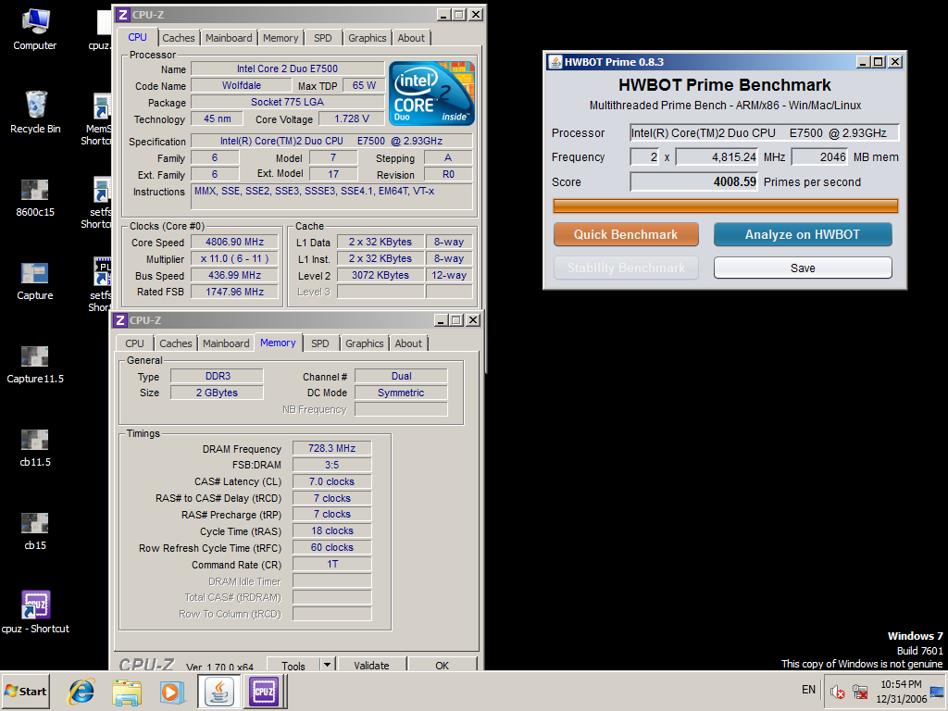Viewport: 948px width, 711px height.
Task: Click the 4,815.24 MHz frequency field
Action: tap(717, 157)
